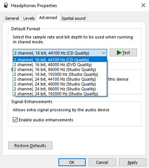The image size is (149, 168).
Task: Confirm with the OK button
Action: point(72,162)
